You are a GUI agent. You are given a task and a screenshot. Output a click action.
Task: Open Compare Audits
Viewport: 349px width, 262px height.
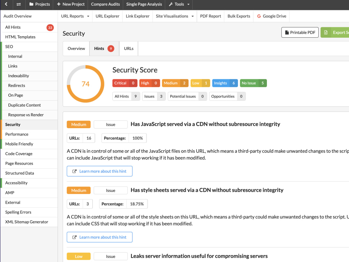[105, 4]
